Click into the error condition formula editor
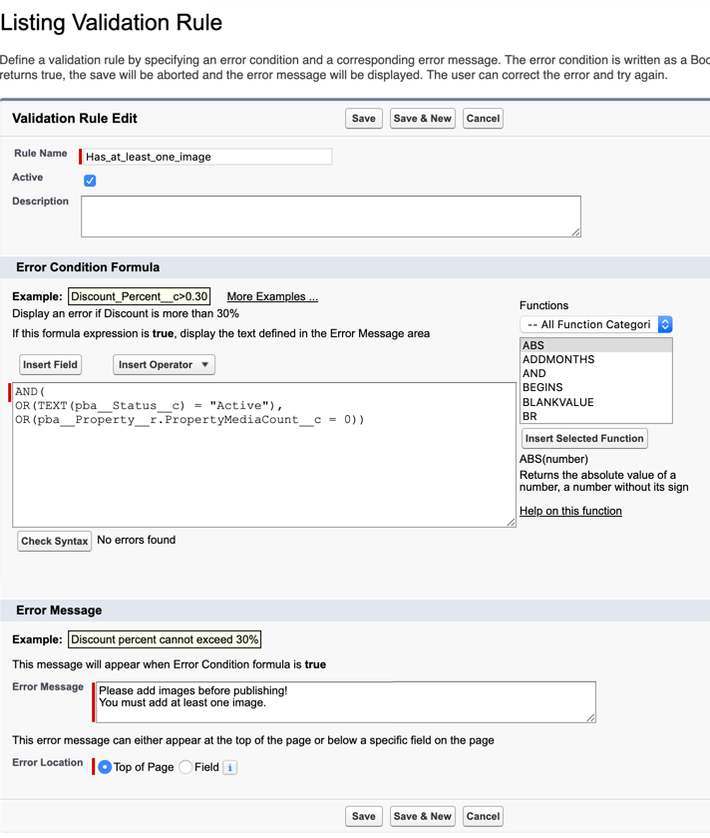This screenshot has width=710, height=838. pos(264,454)
